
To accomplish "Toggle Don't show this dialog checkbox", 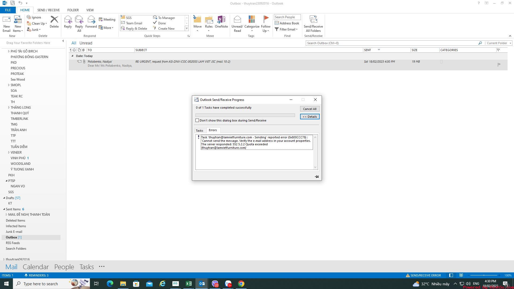I will [197, 120].
